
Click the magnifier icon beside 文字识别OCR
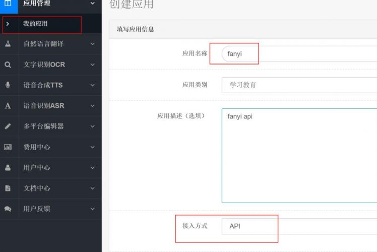click(x=8, y=65)
